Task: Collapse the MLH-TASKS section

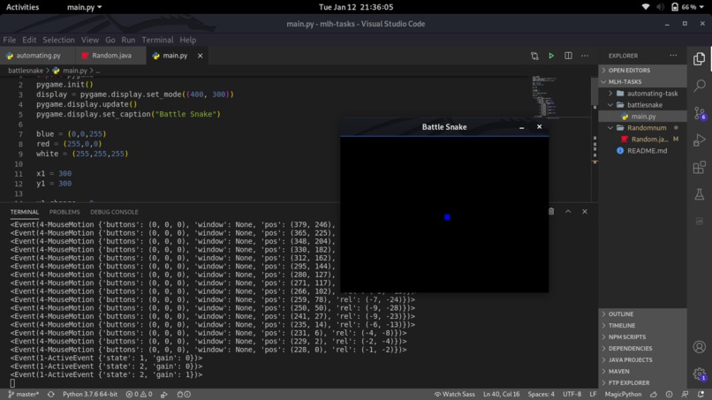Action: pyautogui.click(x=642, y=82)
